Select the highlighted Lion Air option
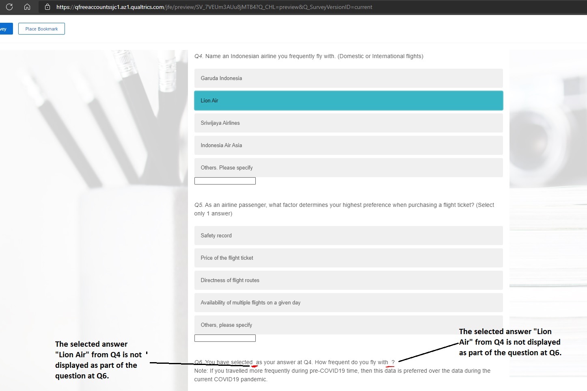Viewport: 587px width, 391px height. pyautogui.click(x=348, y=100)
